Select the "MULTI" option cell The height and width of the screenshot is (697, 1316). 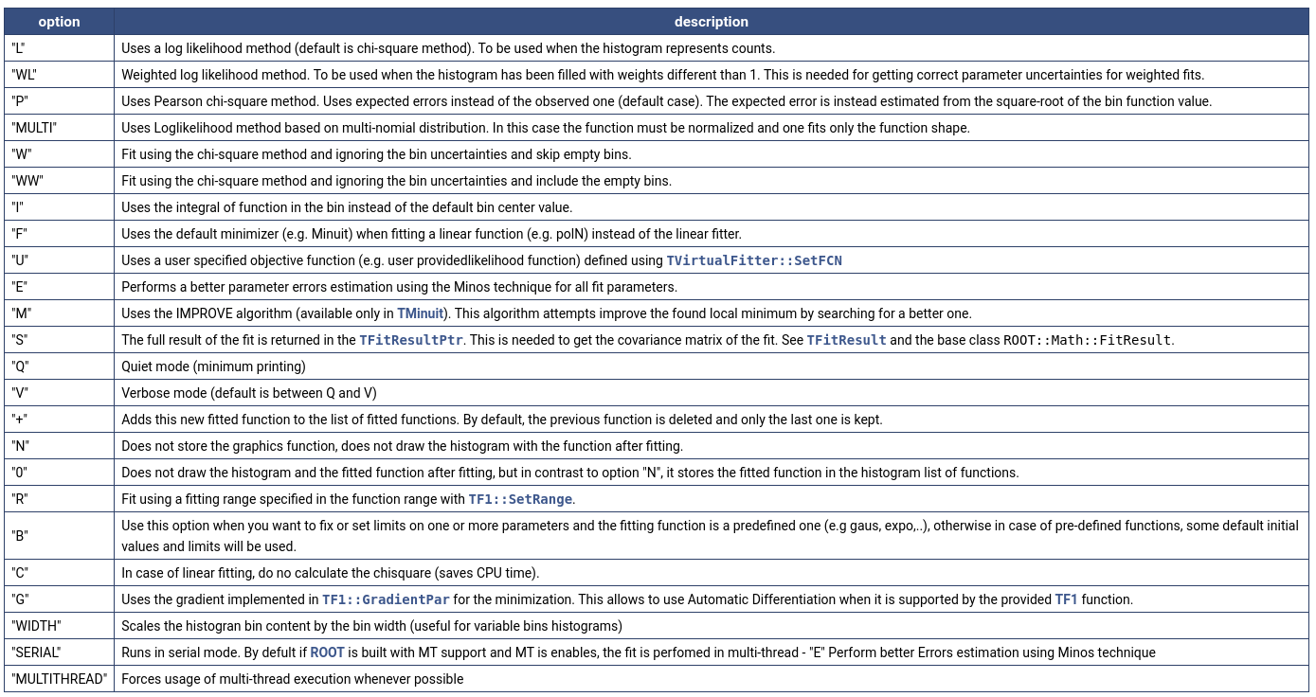pyautogui.click(x=60, y=128)
